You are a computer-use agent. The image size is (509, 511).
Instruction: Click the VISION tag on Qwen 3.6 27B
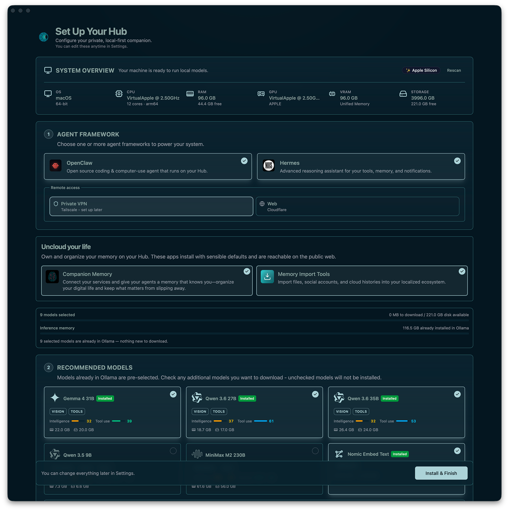[x=200, y=412]
